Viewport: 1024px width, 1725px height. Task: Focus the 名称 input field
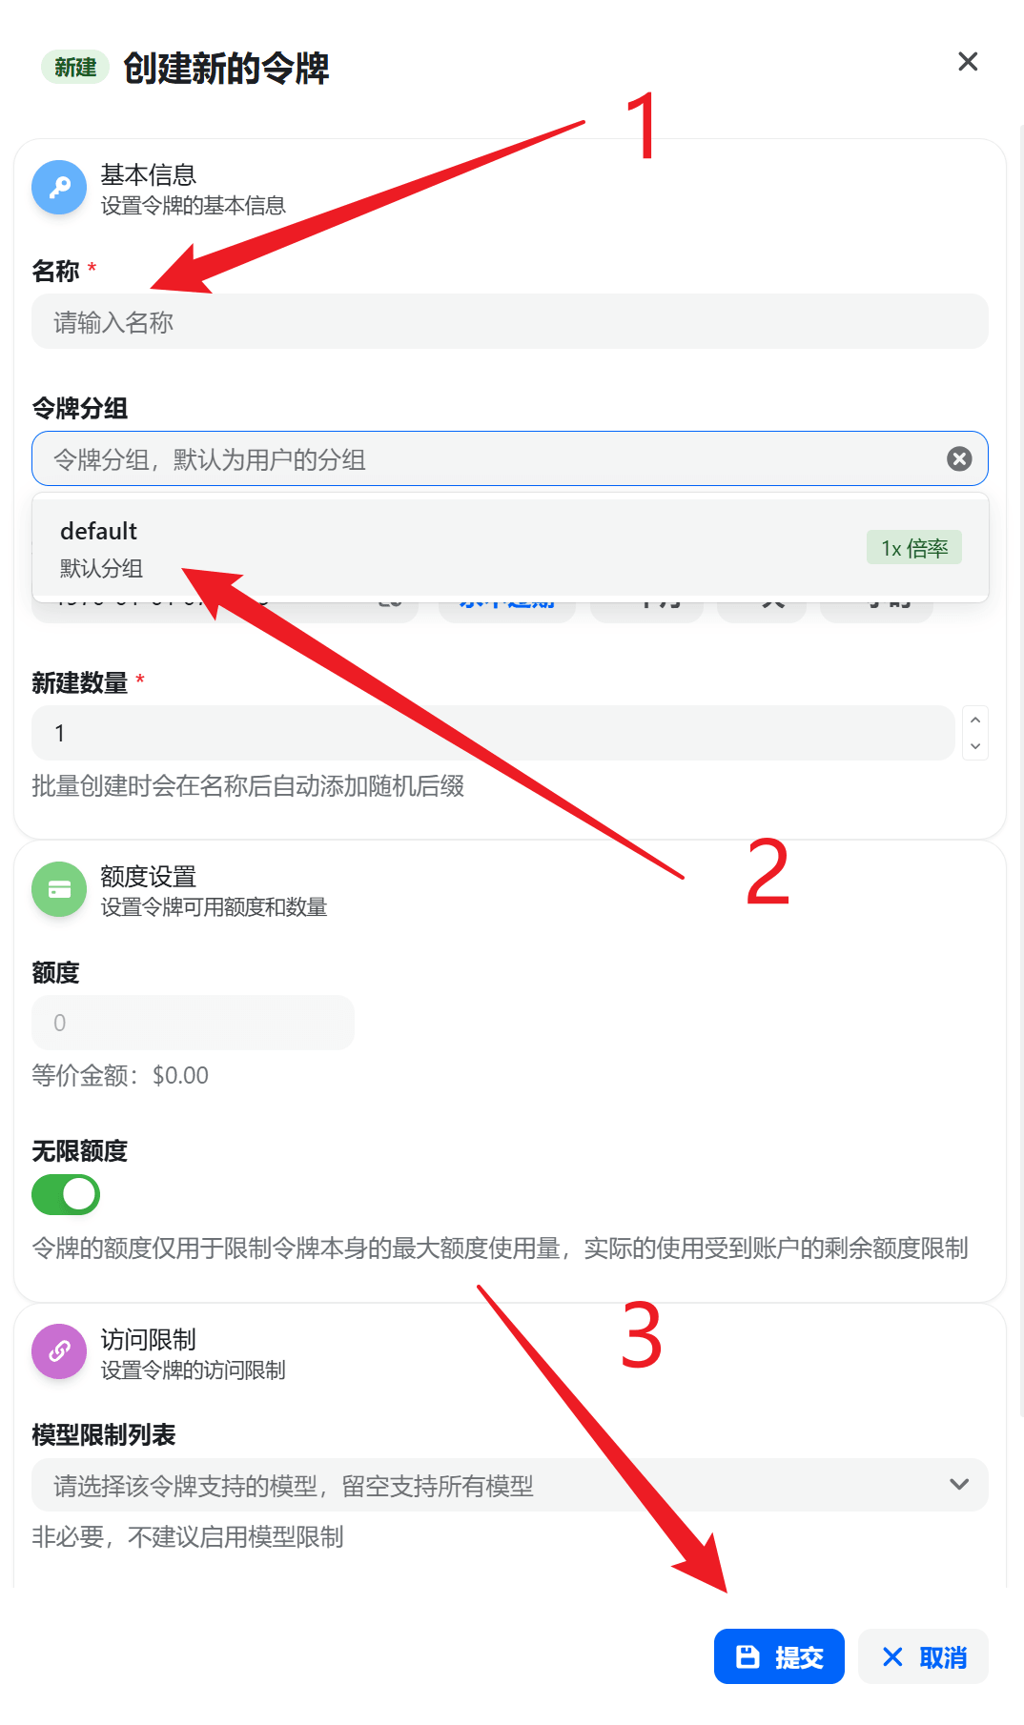coord(510,321)
